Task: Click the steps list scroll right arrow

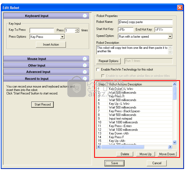Action: 170,147
